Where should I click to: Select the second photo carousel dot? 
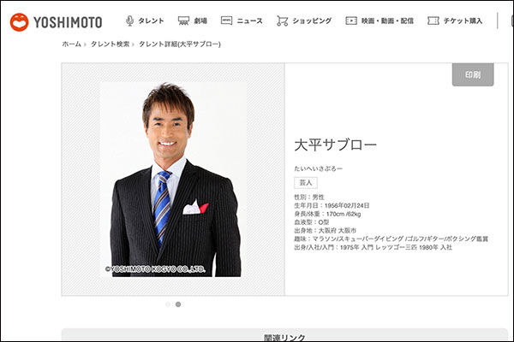pos(178,304)
